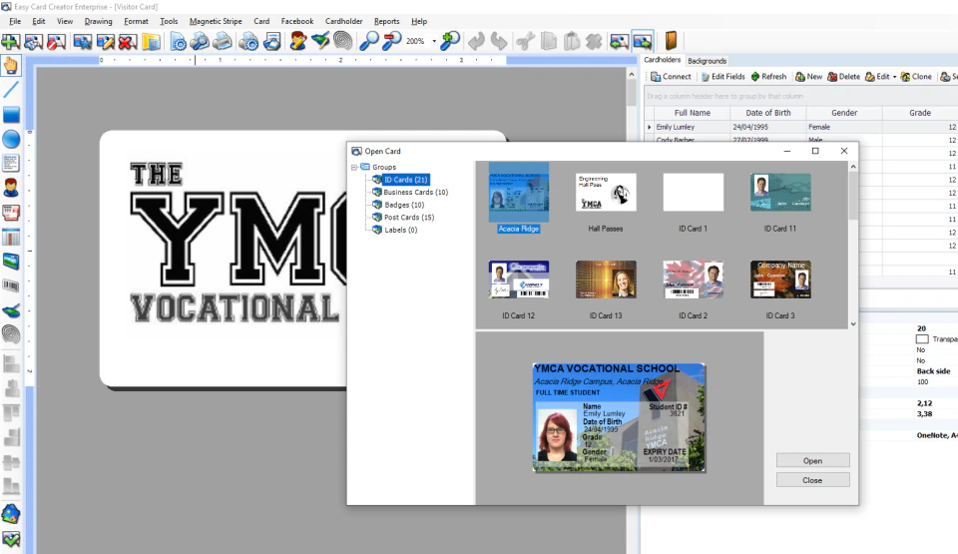958x554 pixels.
Task: Click the signature pad toolbar icon
Action: [x=320, y=42]
